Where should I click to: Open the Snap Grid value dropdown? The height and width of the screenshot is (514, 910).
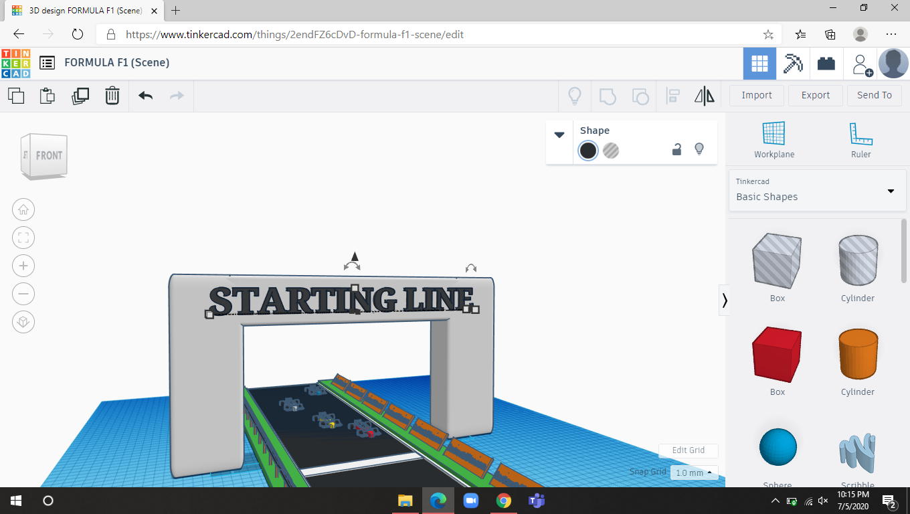pos(694,473)
